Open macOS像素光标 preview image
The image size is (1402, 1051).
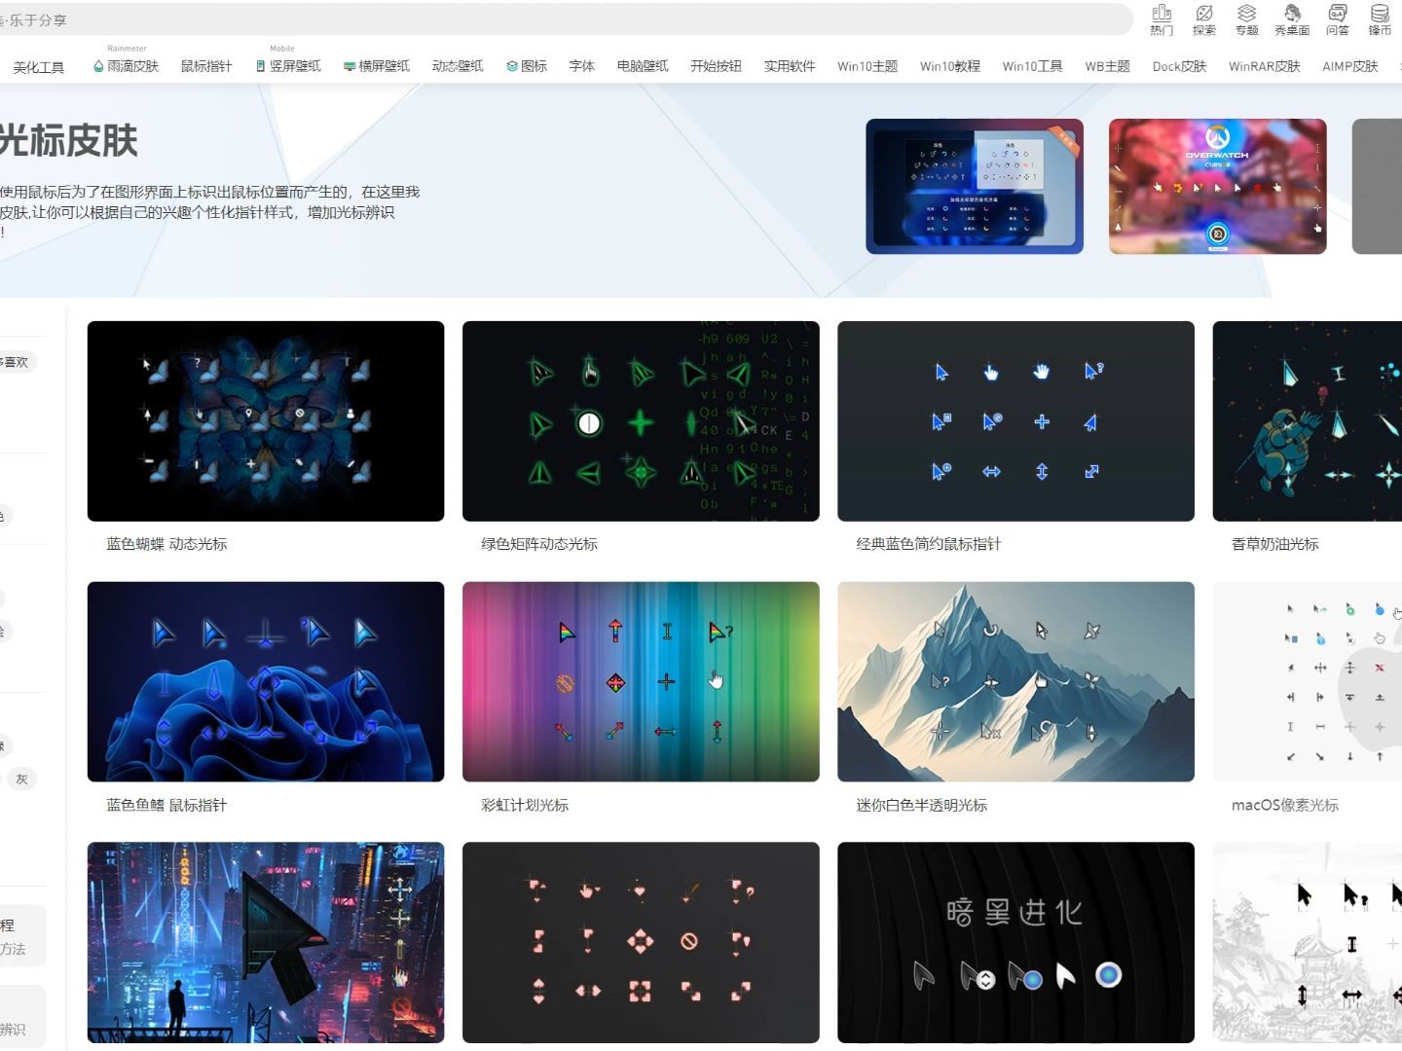click(1308, 682)
